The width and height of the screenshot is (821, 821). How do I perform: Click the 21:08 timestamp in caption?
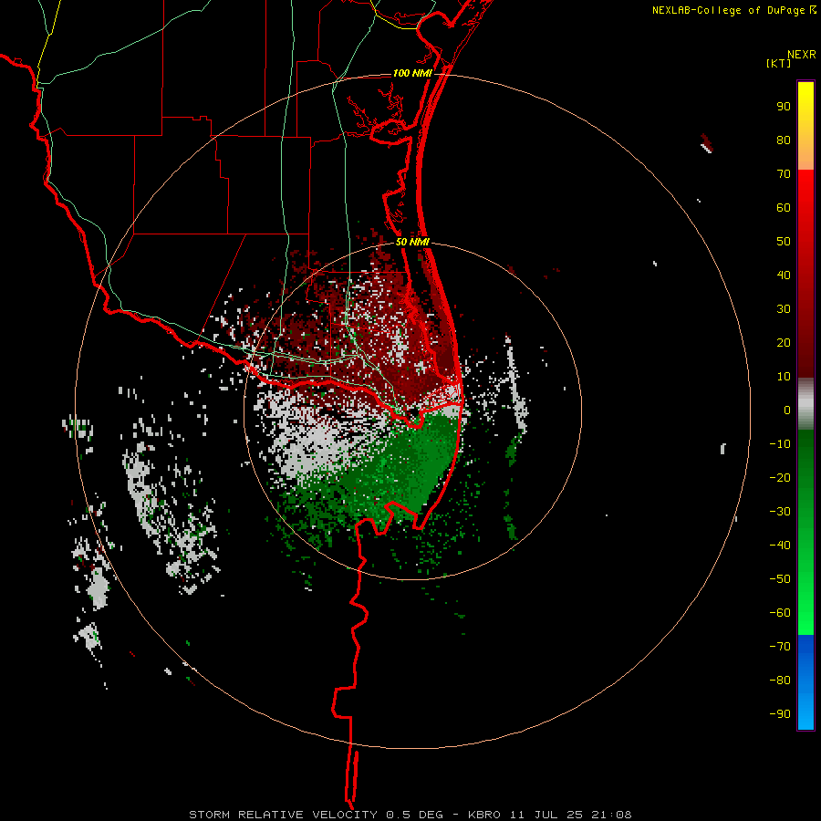click(611, 815)
